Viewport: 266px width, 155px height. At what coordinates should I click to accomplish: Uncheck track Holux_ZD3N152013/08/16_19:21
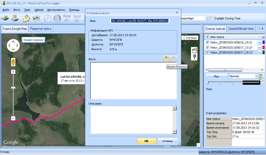(207, 42)
